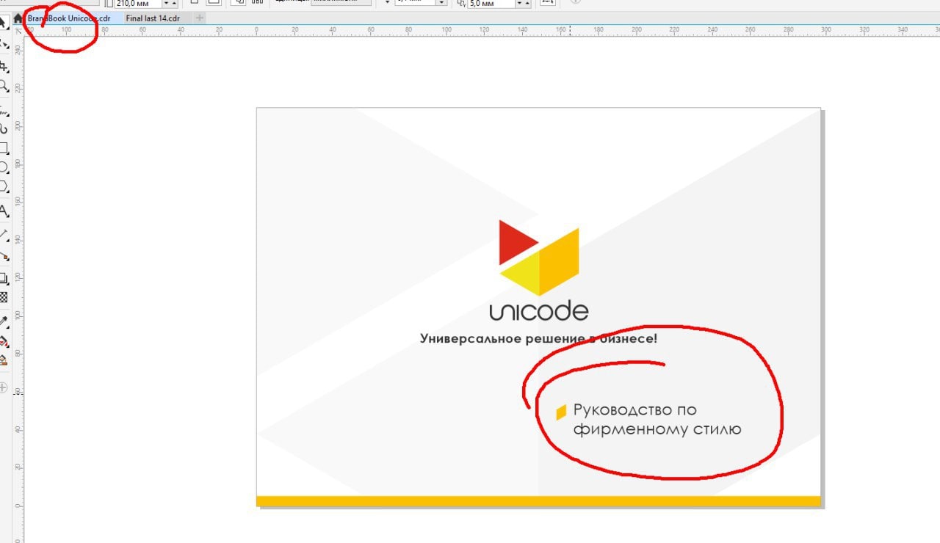Click the ruler origin corner icon
The image size is (940, 543).
[x=18, y=32]
